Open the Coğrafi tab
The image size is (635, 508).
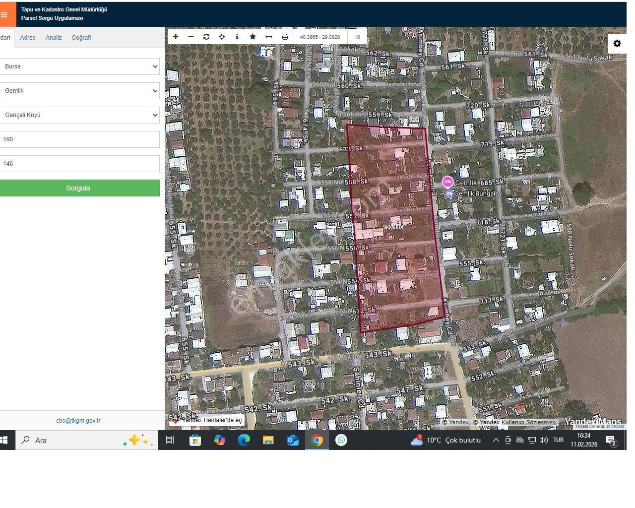point(81,38)
